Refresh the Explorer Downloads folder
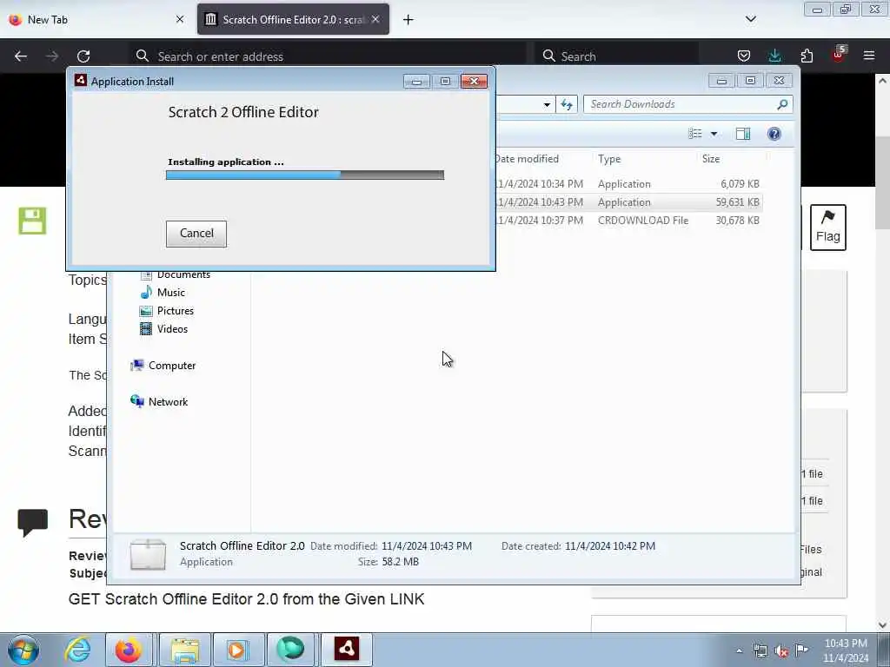 pos(567,104)
